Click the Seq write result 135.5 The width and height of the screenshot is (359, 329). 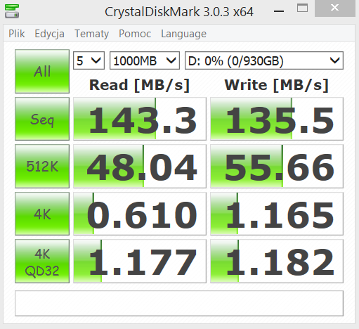(277, 119)
